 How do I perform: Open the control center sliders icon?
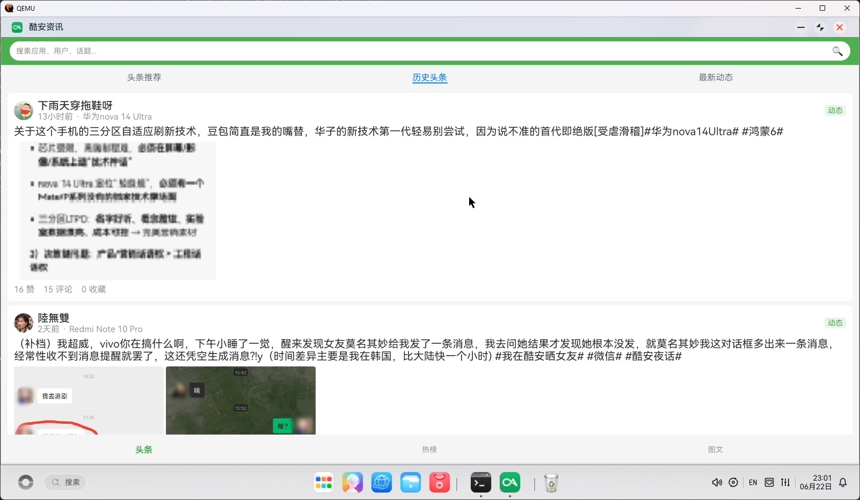coord(785,482)
